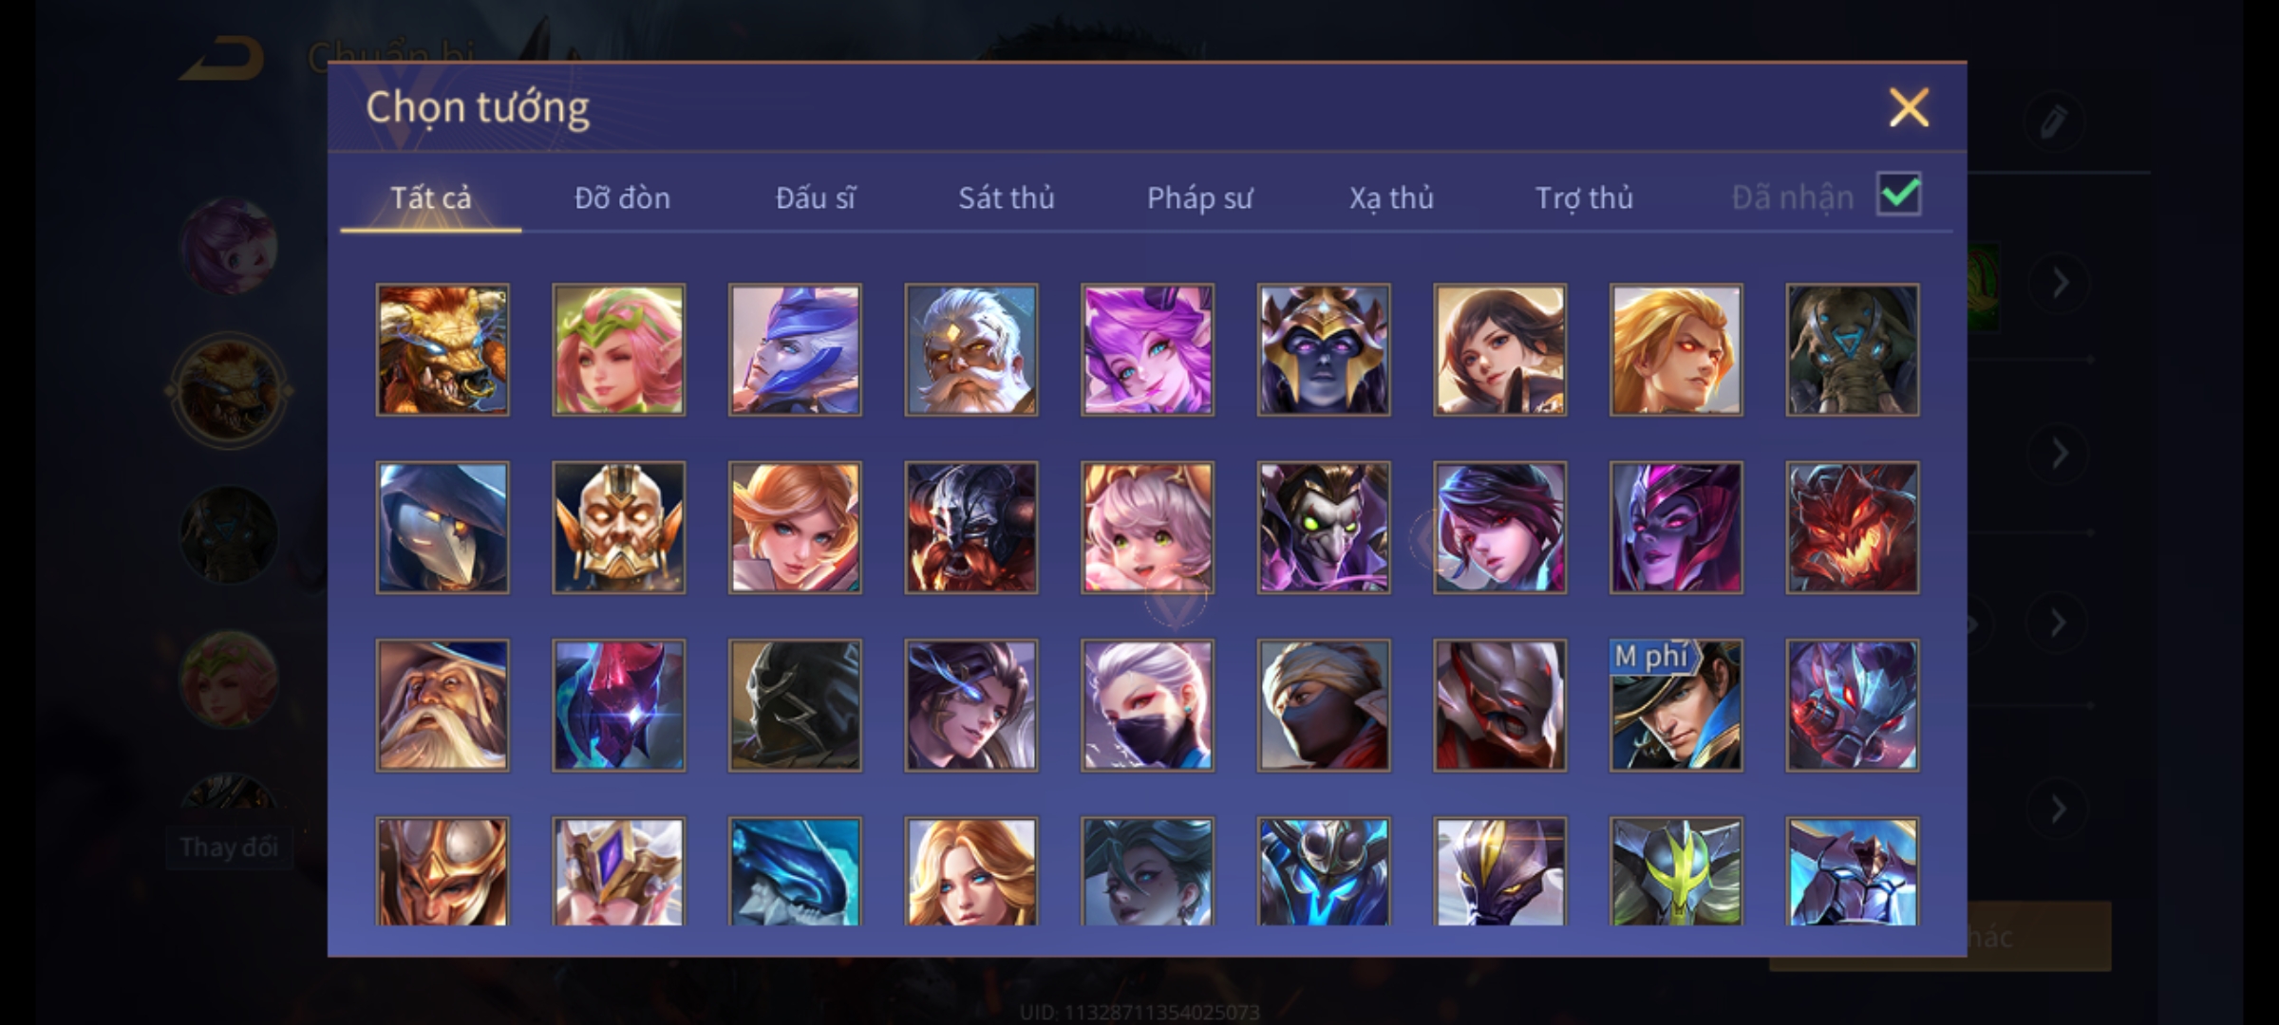Select the hero tagged 'M phí'
The image size is (2279, 1025).
tap(1676, 705)
